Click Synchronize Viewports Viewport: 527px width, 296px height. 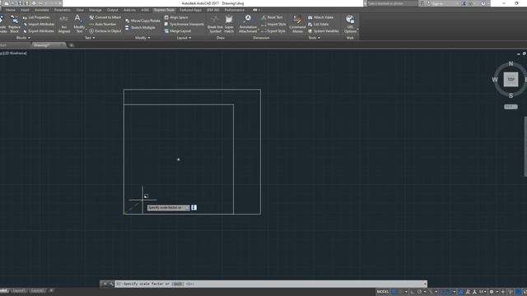(184, 24)
